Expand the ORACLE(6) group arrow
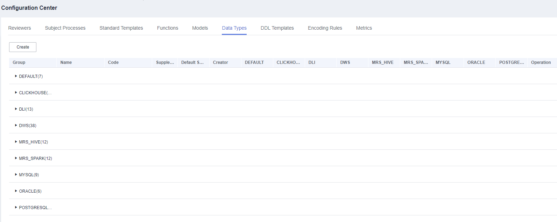The image size is (557, 222). [x=16, y=191]
